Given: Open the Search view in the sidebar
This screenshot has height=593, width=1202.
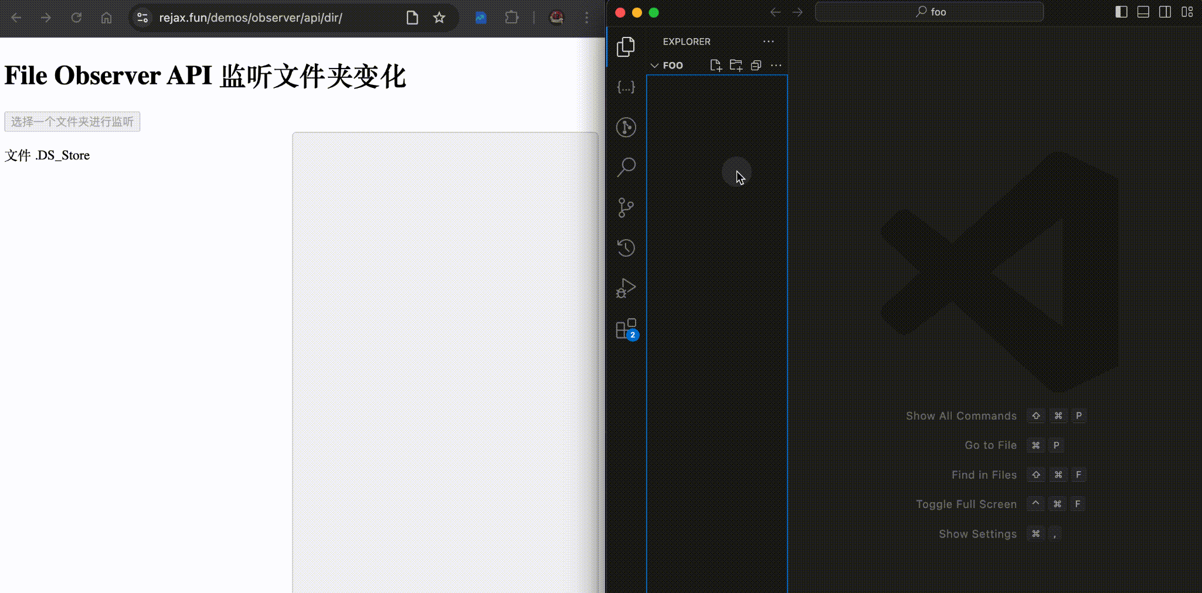Looking at the screenshot, I should (626, 167).
